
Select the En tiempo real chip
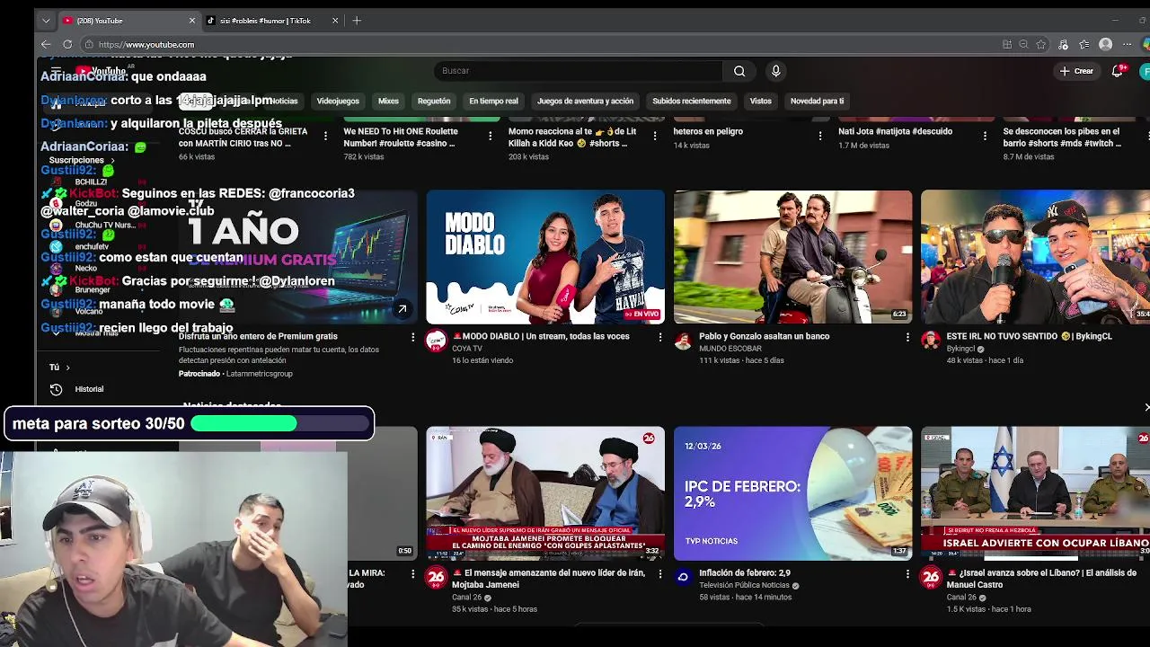(x=493, y=102)
